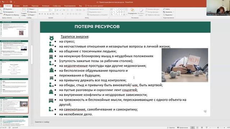Toggle text Shadow formatting
Viewport: 230px width, 129px height.
click(x=47, y=14)
